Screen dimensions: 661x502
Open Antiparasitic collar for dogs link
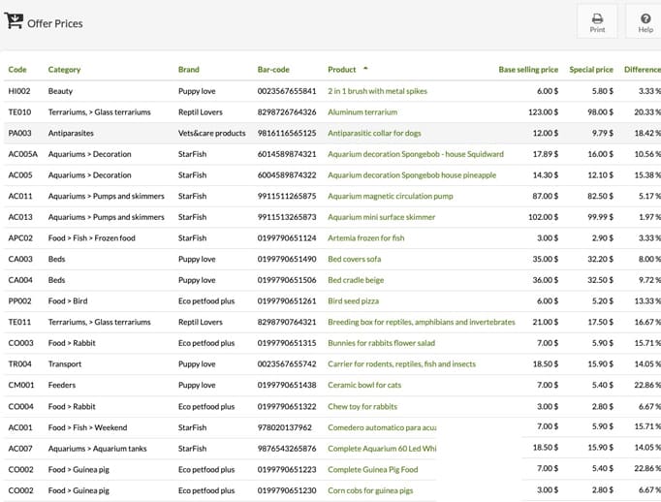[x=374, y=133]
